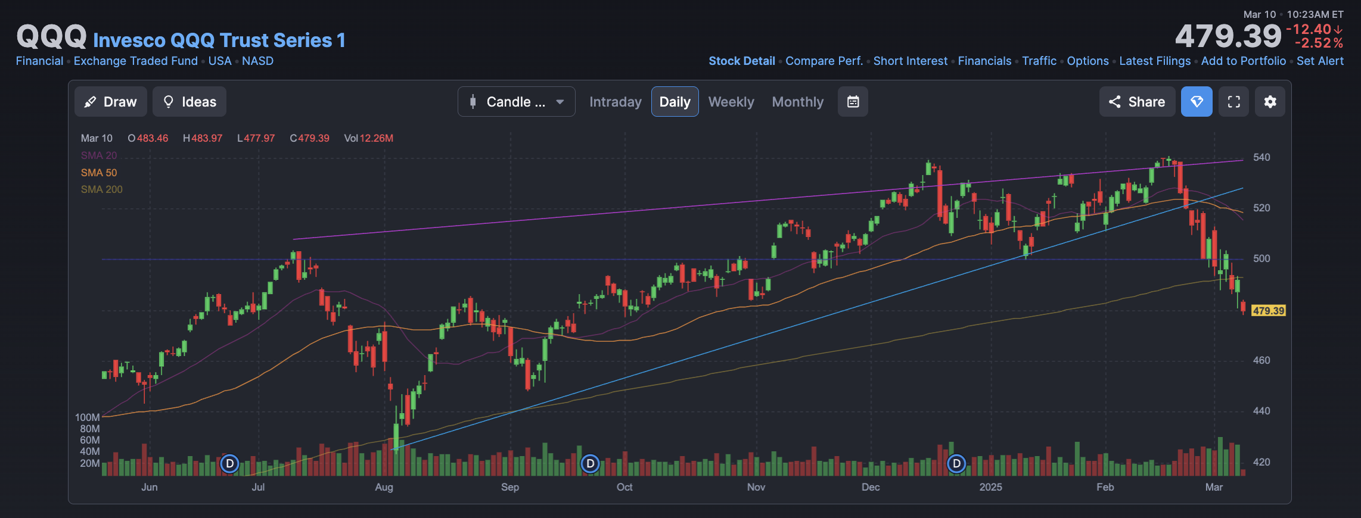The height and width of the screenshot is (518, 1361).
Task: Switch to the Intraday timeframe
Action: (x=616, y=102)
